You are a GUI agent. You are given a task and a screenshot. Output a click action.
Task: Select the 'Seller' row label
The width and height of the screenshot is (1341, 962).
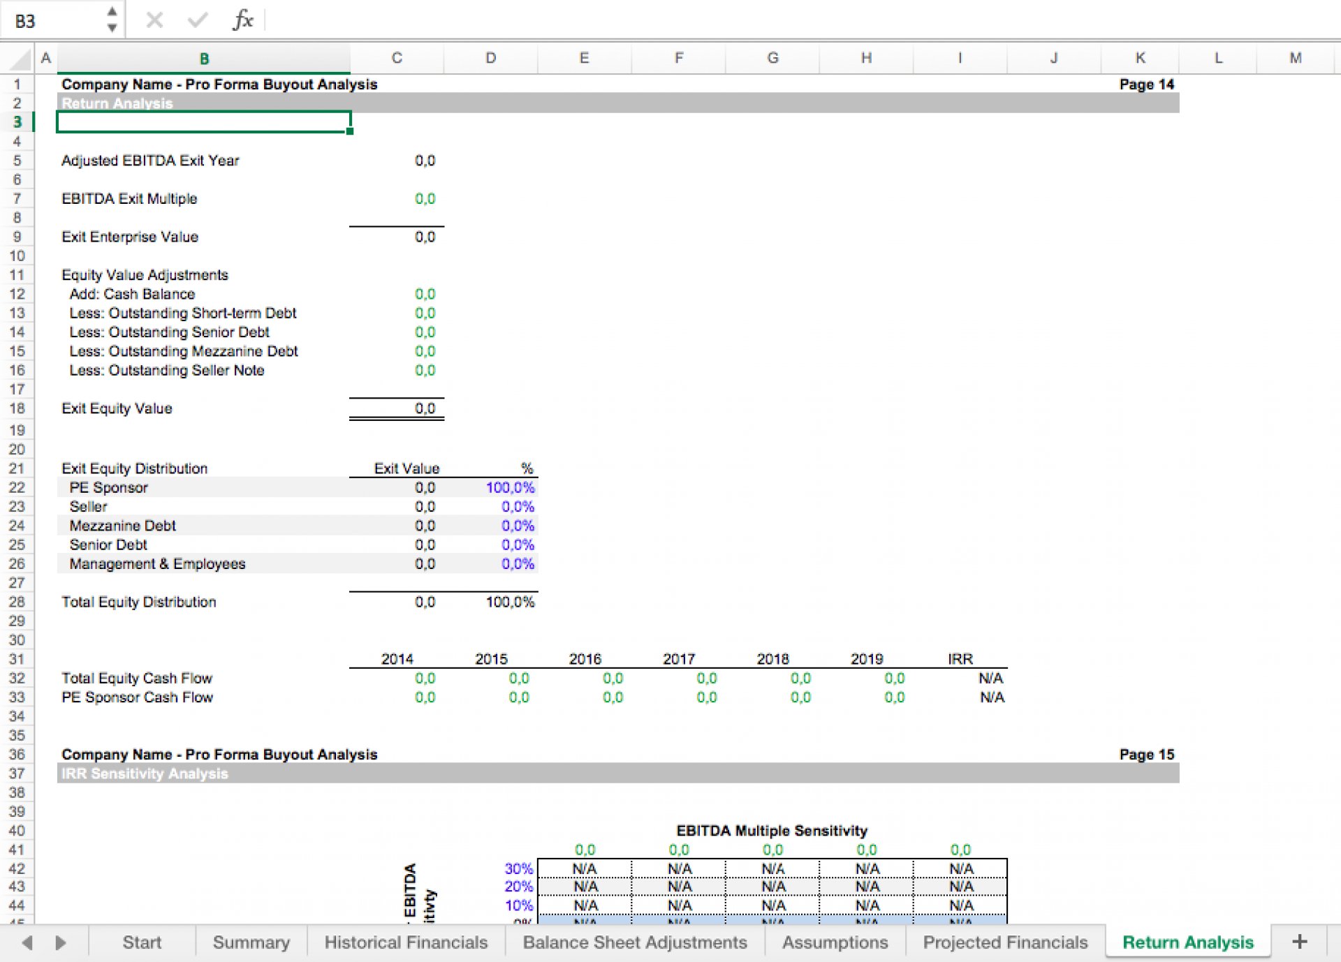pyautogui.click(x=88, y=506)
